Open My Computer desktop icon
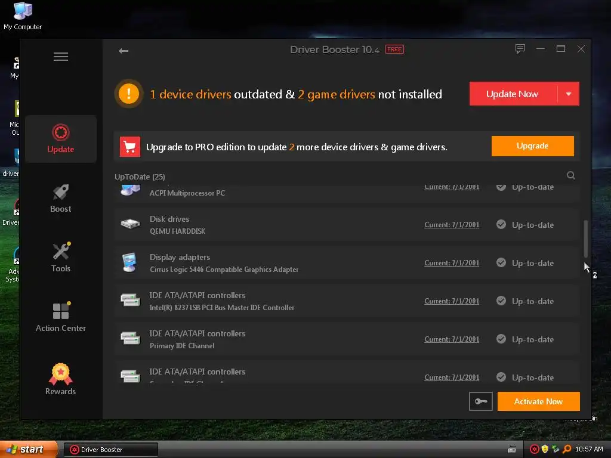 click(23, 16)
